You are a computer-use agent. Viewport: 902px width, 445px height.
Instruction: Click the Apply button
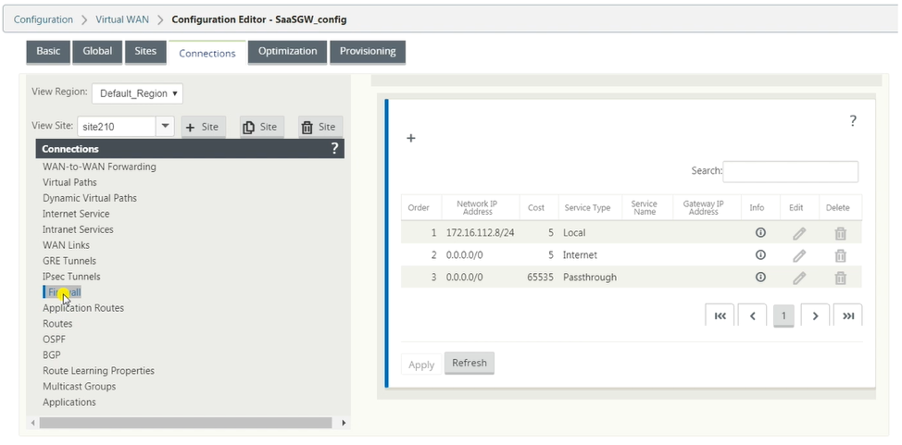pos(421,365)
